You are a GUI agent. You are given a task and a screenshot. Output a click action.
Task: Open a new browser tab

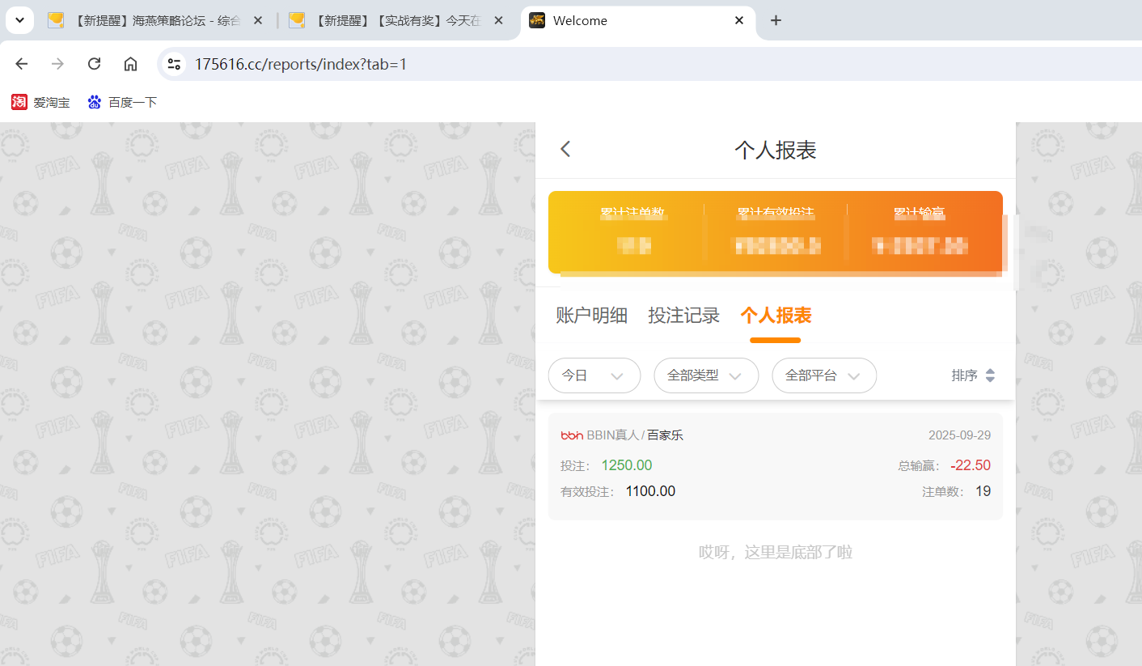coord(776,20)
